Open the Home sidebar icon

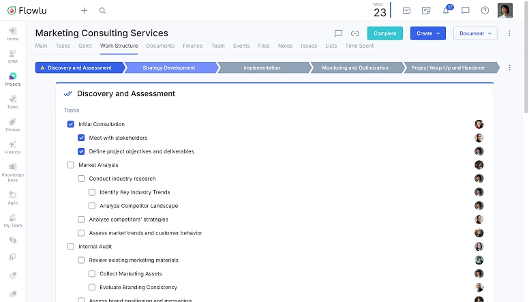tap(13, 33)
